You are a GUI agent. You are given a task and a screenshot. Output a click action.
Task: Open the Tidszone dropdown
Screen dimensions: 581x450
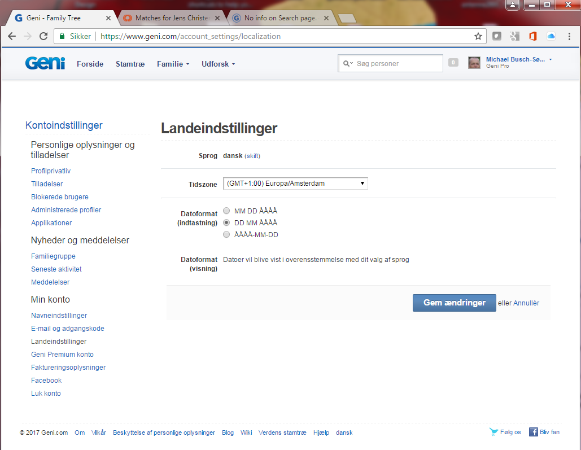pyautogui.click(x=295, y=184)
